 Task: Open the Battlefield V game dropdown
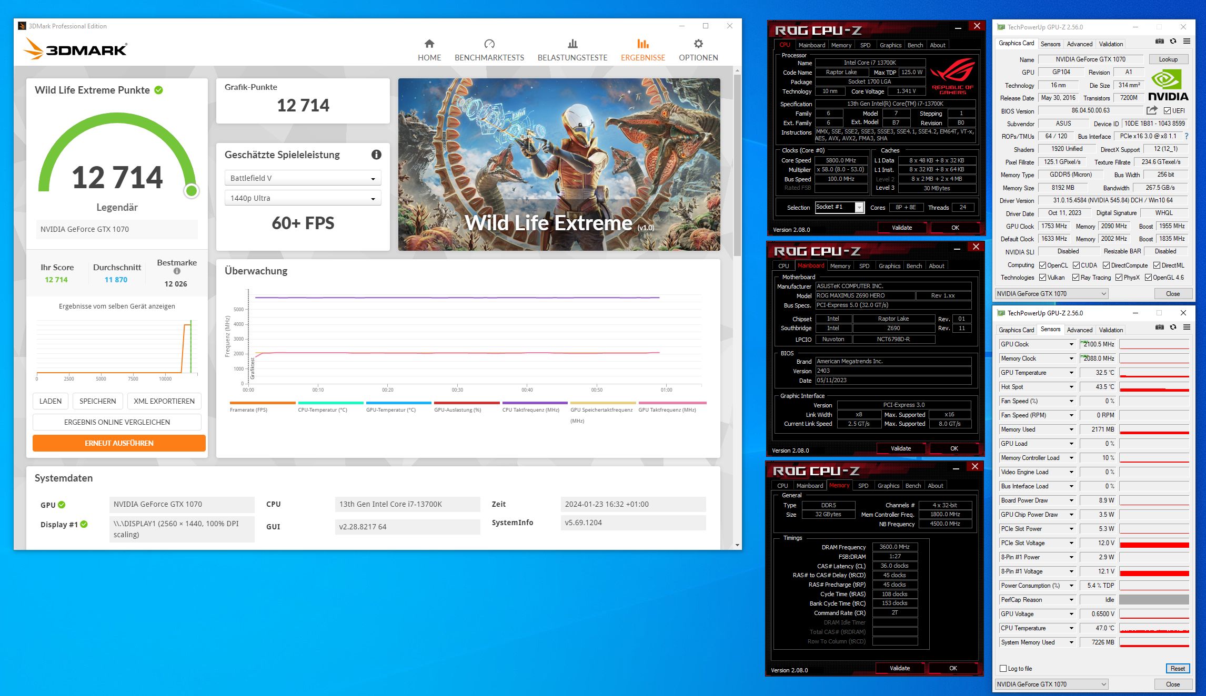coord(303,178)
